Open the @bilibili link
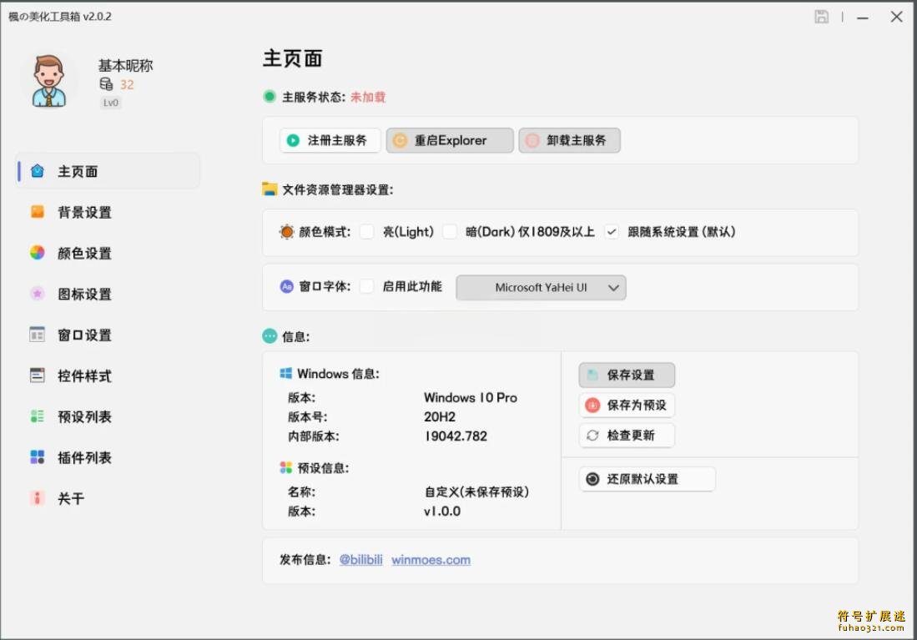 click(x=360, y=560)
